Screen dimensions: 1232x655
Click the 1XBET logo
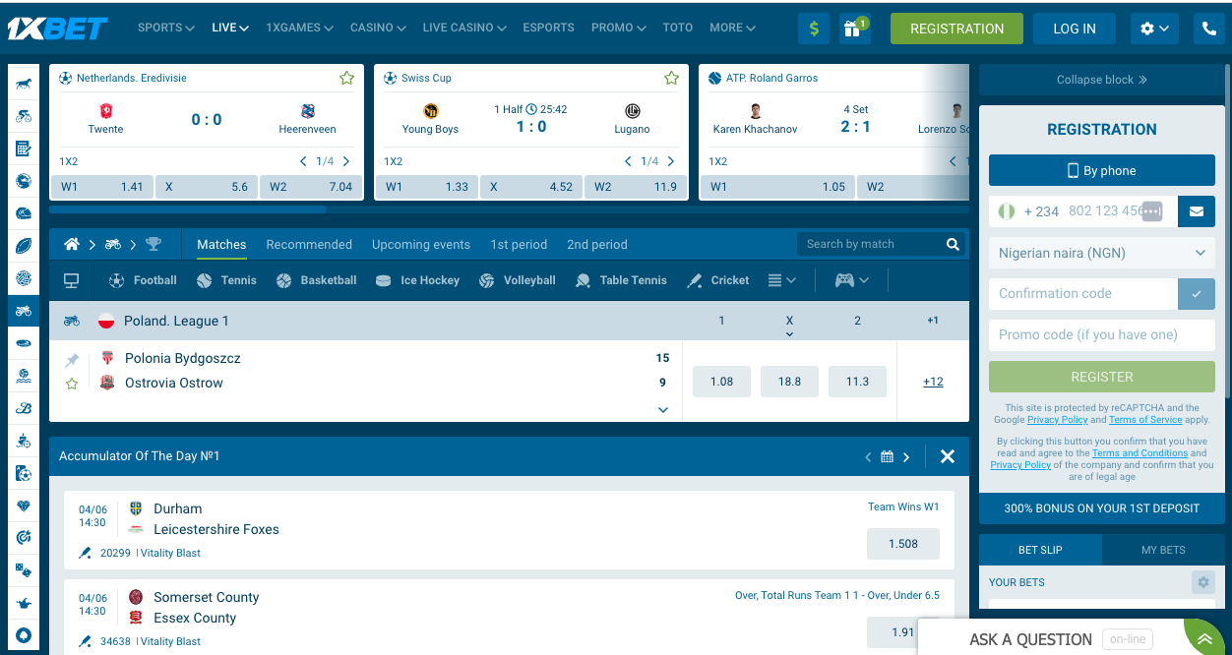point(57,29)
